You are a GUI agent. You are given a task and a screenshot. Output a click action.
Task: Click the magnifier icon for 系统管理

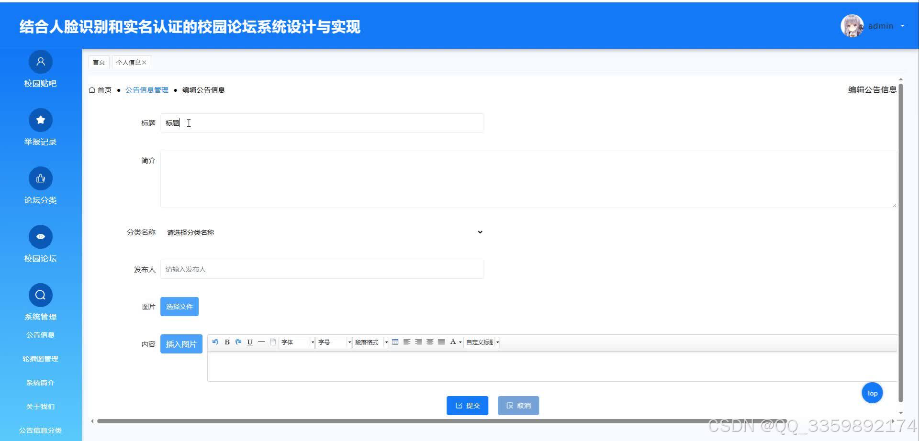(40, 295)
